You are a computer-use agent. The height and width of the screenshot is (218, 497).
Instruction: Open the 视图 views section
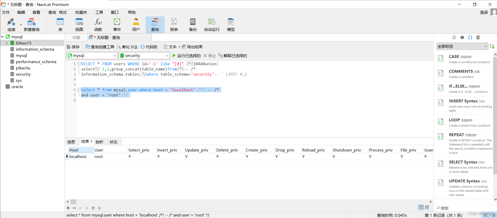[x=79, y=25]
